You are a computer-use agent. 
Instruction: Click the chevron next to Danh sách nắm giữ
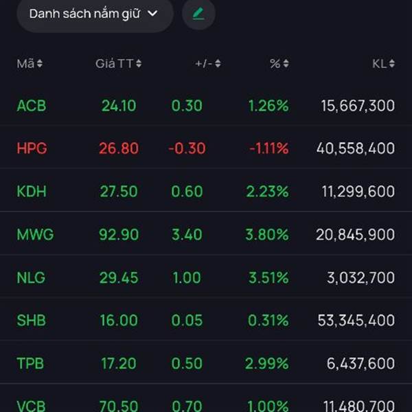pos(152,14)
